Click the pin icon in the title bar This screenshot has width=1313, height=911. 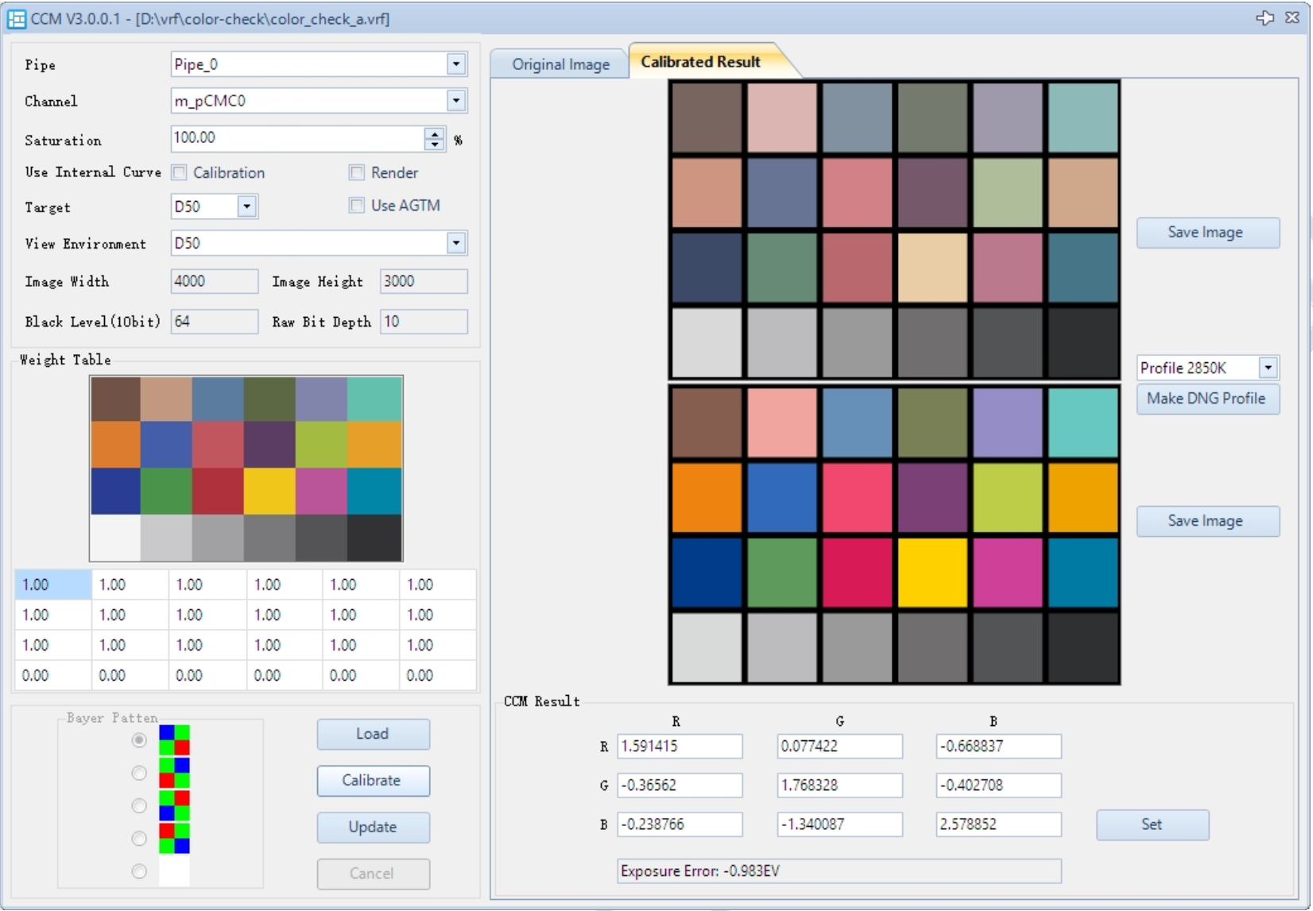pos(1265,17)
